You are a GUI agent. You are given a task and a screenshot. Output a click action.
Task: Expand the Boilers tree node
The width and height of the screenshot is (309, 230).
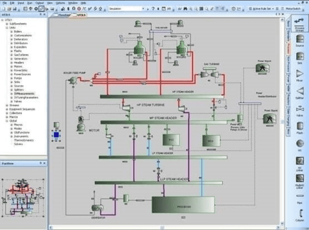(x=12, y=32)
